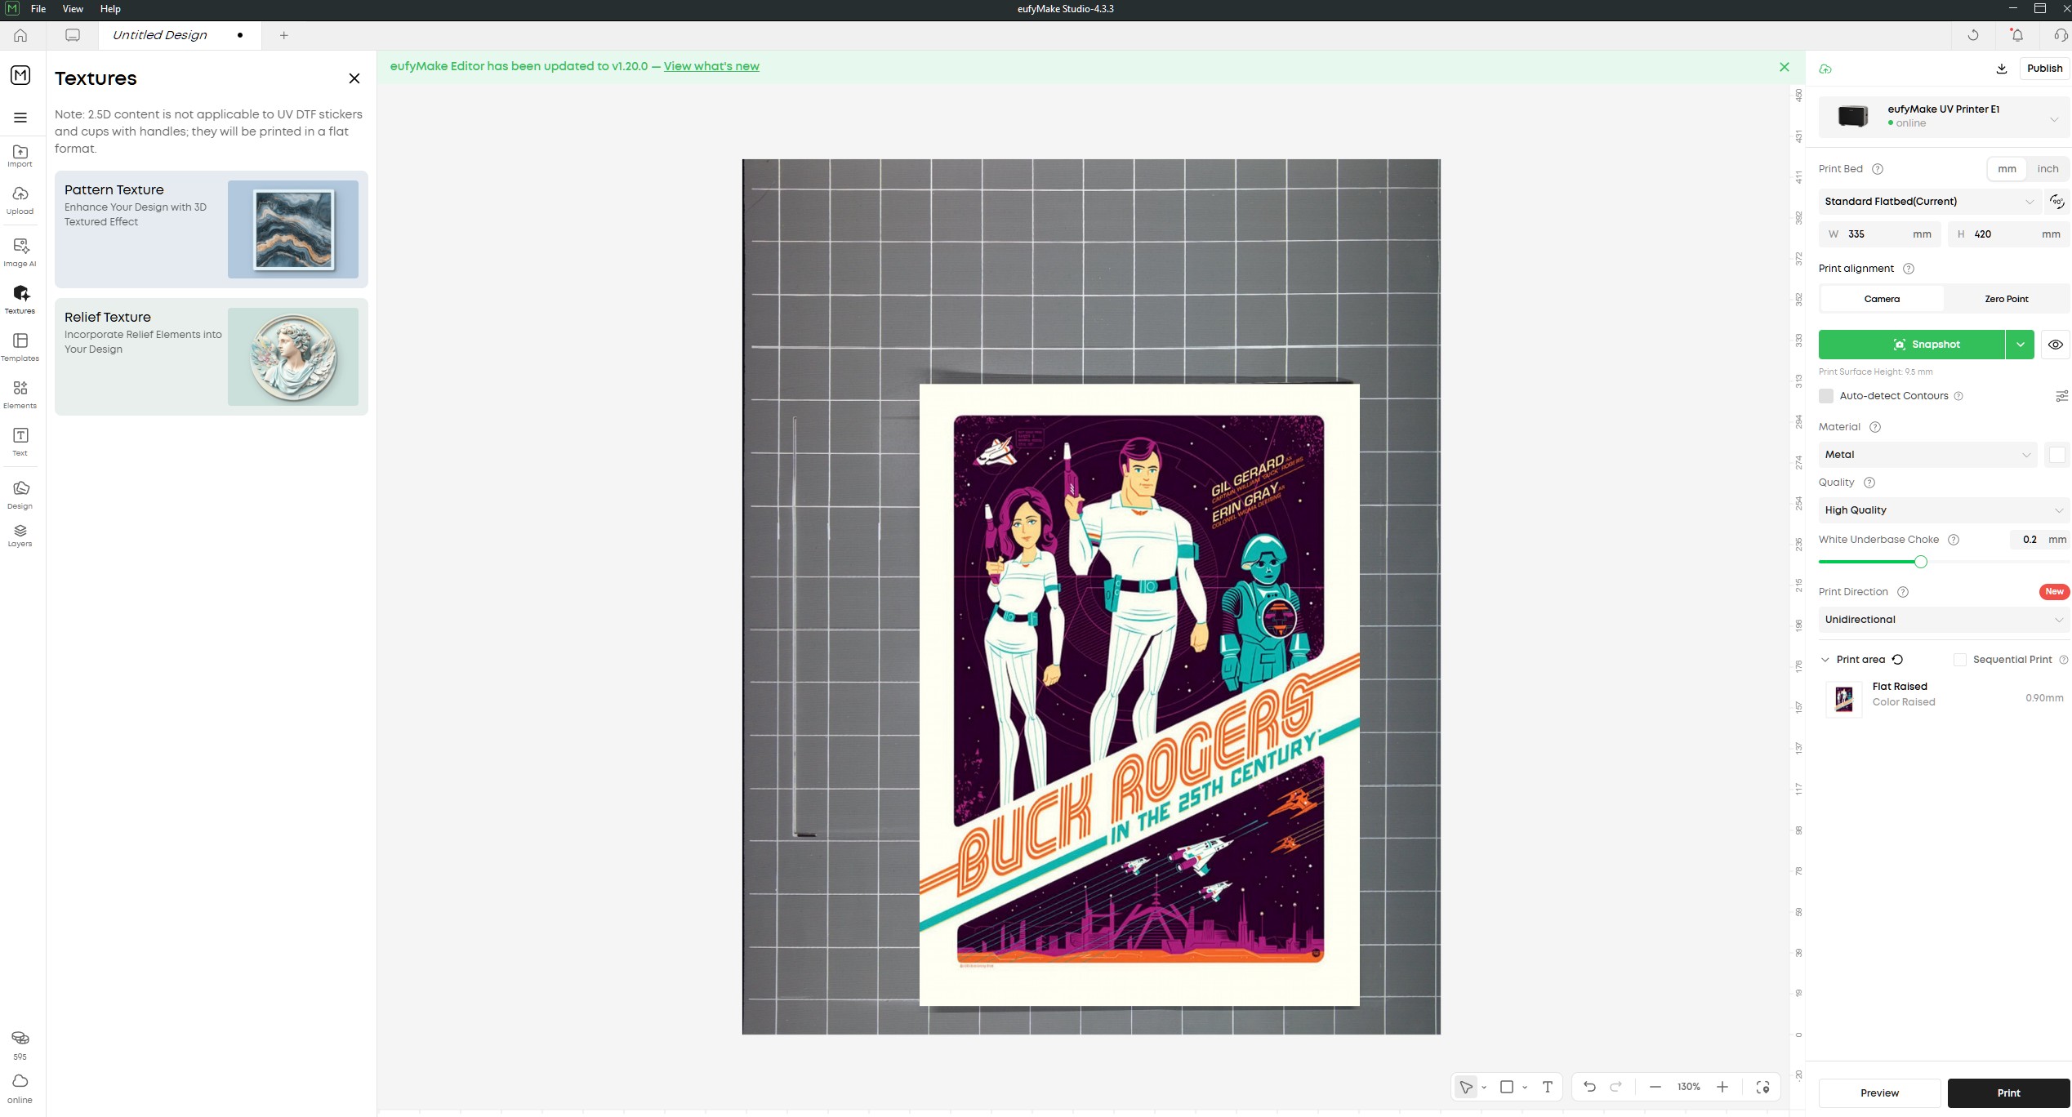Open the Elements panel
The width and height of the screenshot is (2072, 1117).
click(20, 394)
